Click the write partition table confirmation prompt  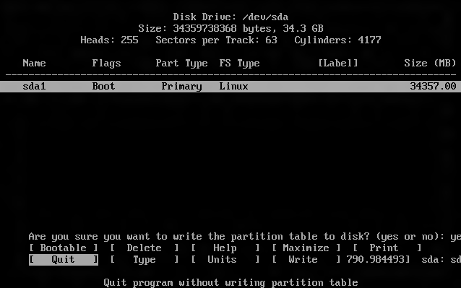[245, 236]
